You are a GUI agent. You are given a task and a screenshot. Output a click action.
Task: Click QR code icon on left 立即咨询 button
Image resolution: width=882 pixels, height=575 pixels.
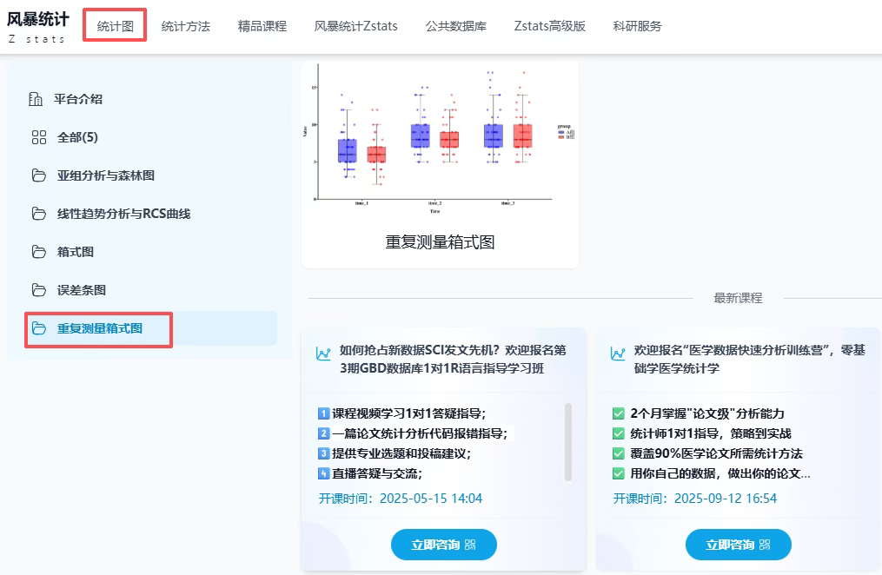[x=471, y=545]
